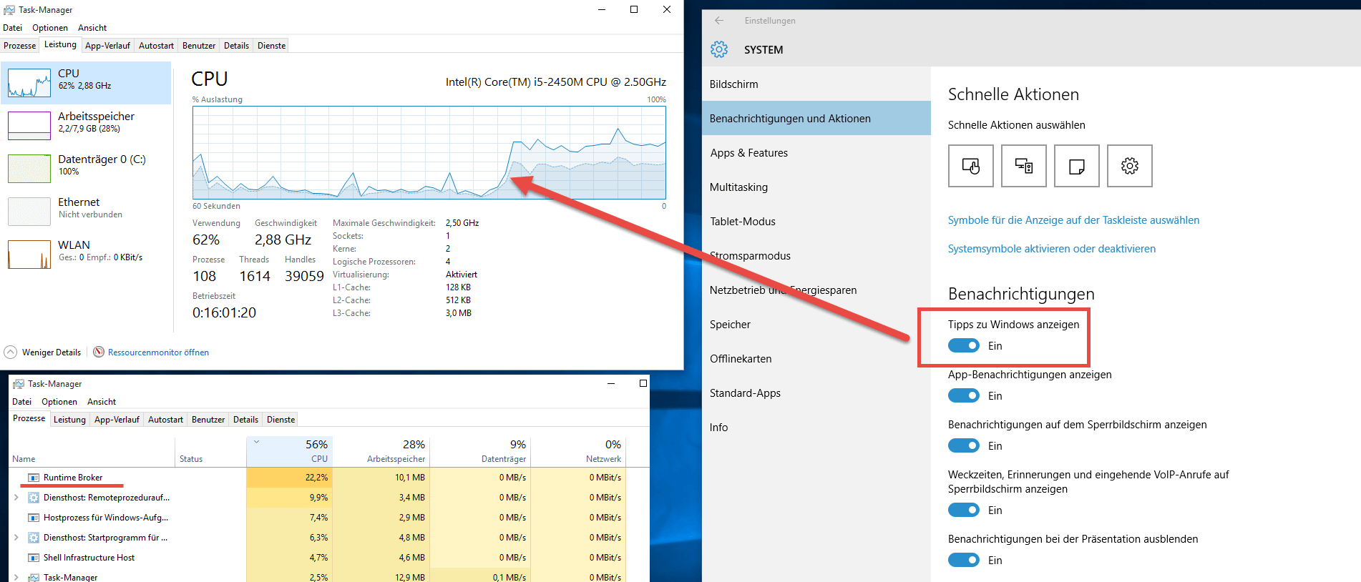Open Datei menu in upper Task-Manager
Screen dimensions: 1361x582
(x=12, y=28)
